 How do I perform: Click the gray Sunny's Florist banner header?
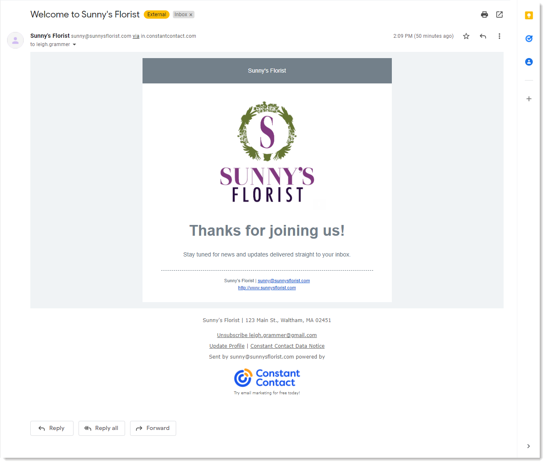coord(267,71)
